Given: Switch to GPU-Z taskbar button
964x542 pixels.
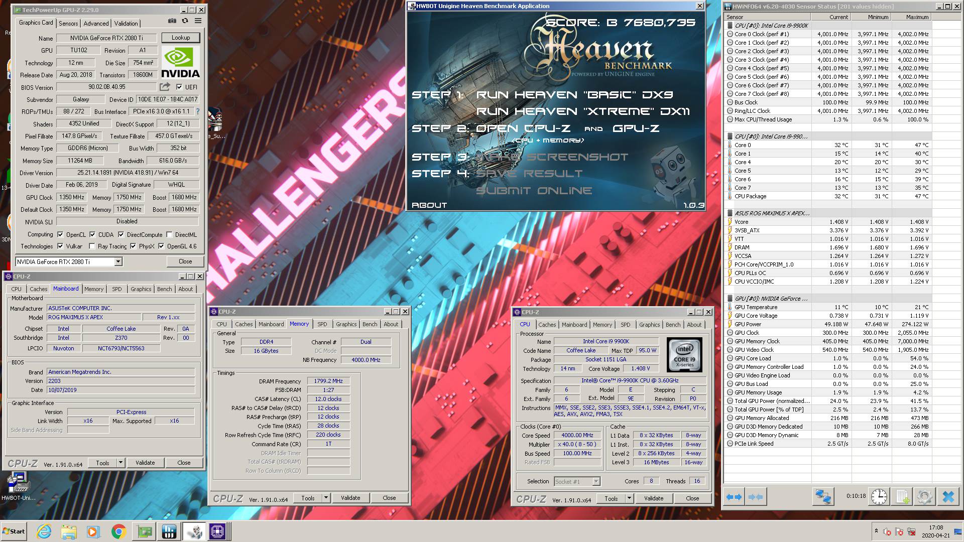Looking at the screenshot, I should pyautogui.click(x=144, y=531).
